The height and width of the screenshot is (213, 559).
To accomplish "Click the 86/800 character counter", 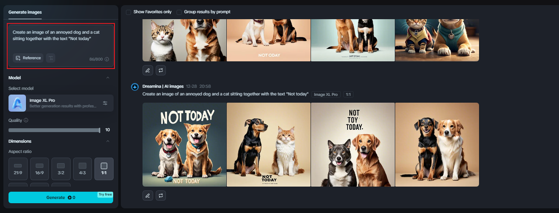I will click(96, 59).
